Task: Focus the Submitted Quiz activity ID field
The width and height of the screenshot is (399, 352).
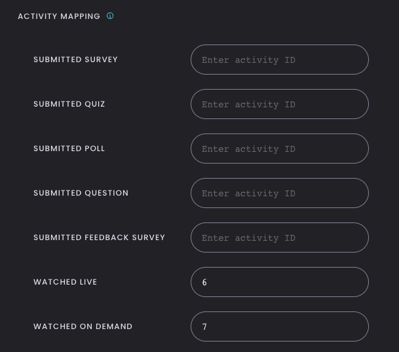Action: (280, 104)
